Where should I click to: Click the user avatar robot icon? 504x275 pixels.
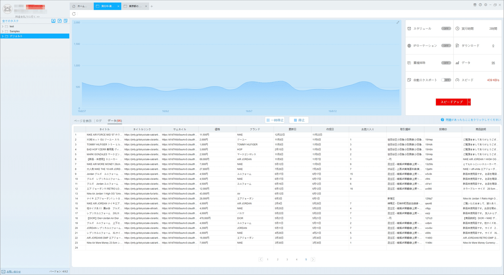[7, 8]
